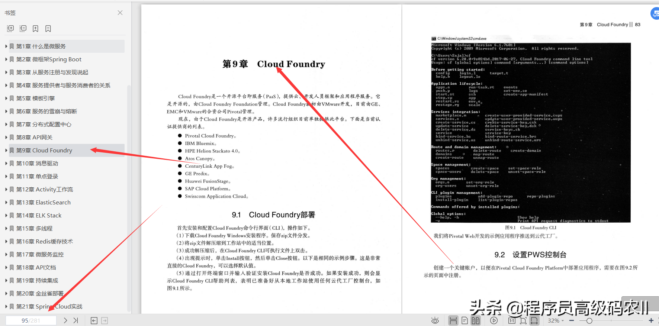Expand 第1章 什么是微服务 bookmark
This screenshot has width=659, height=326.
click(x=6, y=46)
